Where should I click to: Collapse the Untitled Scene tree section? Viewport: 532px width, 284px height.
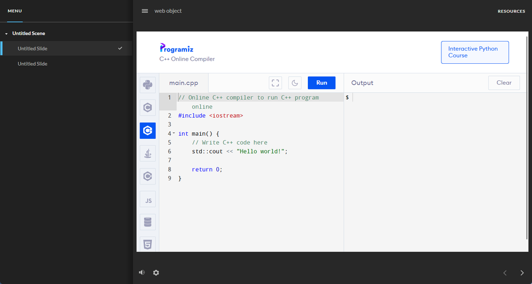[6, 34]
